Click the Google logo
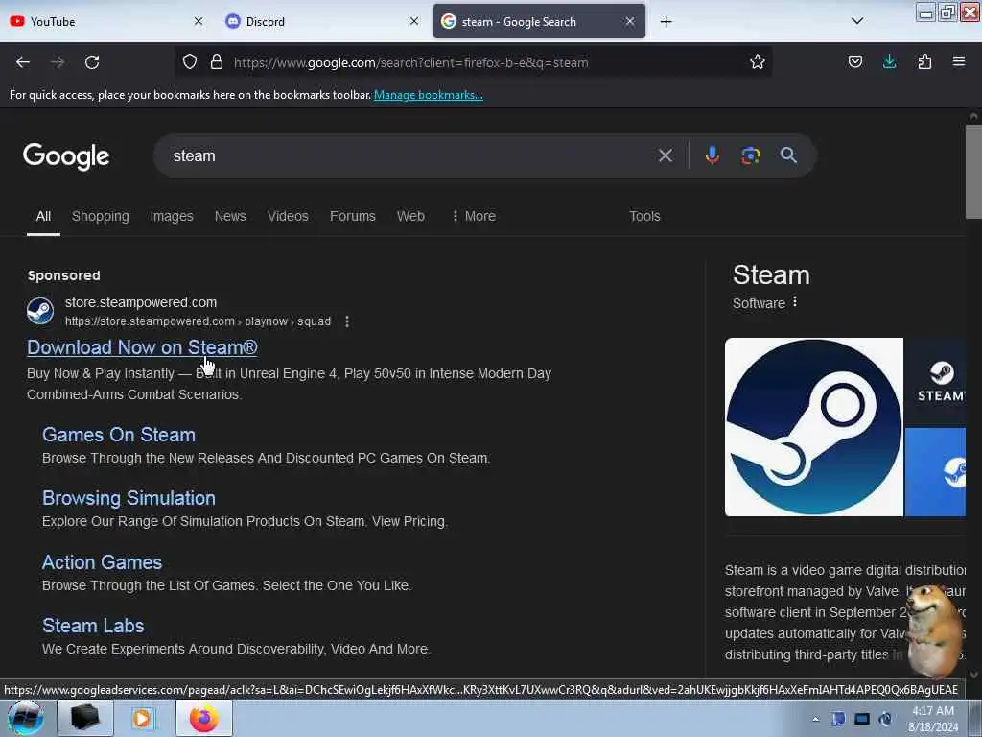Viewport: 982px width, 737px height. [66, 156]
